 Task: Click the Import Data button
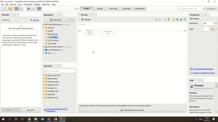[56, 20]
